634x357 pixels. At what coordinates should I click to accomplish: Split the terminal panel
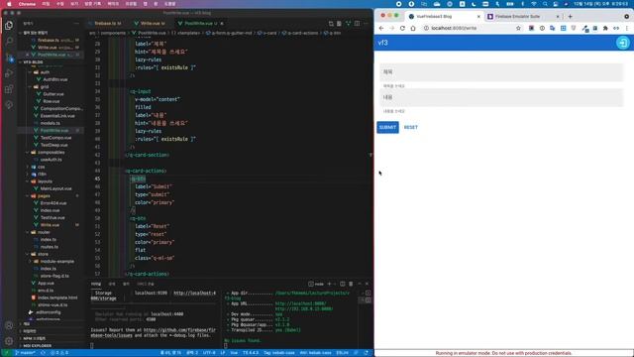coord(343,284)
